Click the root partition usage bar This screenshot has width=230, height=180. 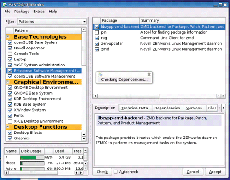[32, 157]
